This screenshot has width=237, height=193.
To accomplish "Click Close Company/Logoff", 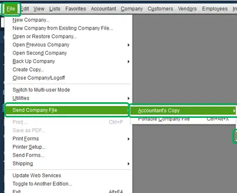I will coord(68,78).
